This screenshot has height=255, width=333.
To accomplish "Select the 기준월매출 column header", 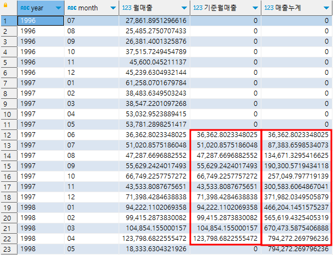I will coord(225,8).
